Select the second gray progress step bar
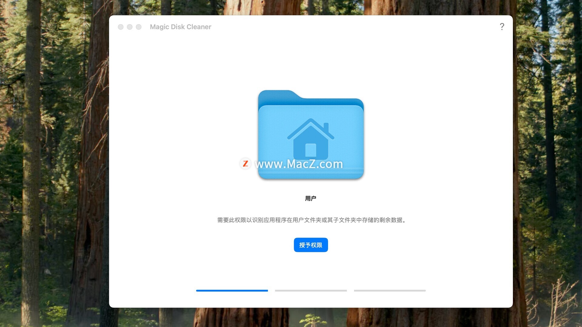 click(x=311, y=291)
